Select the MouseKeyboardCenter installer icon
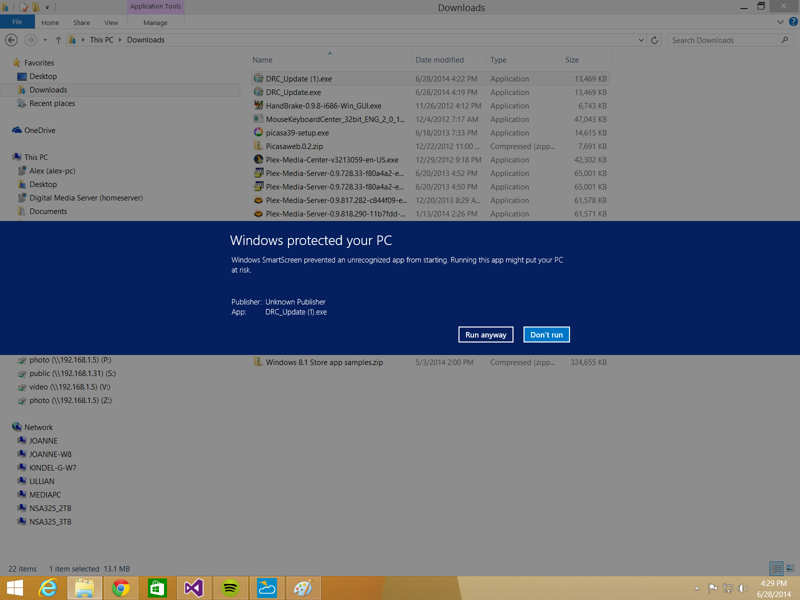The image size is (800, 600). pos(258,119)
